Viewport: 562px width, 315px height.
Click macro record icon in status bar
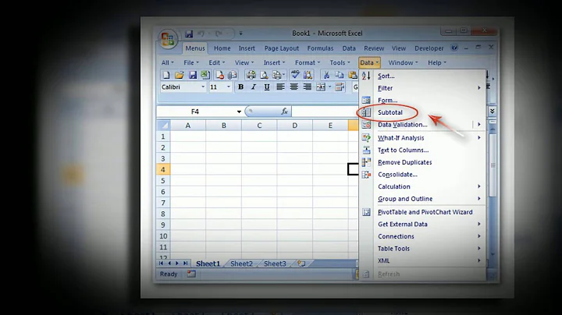click(x=191, y=274)
